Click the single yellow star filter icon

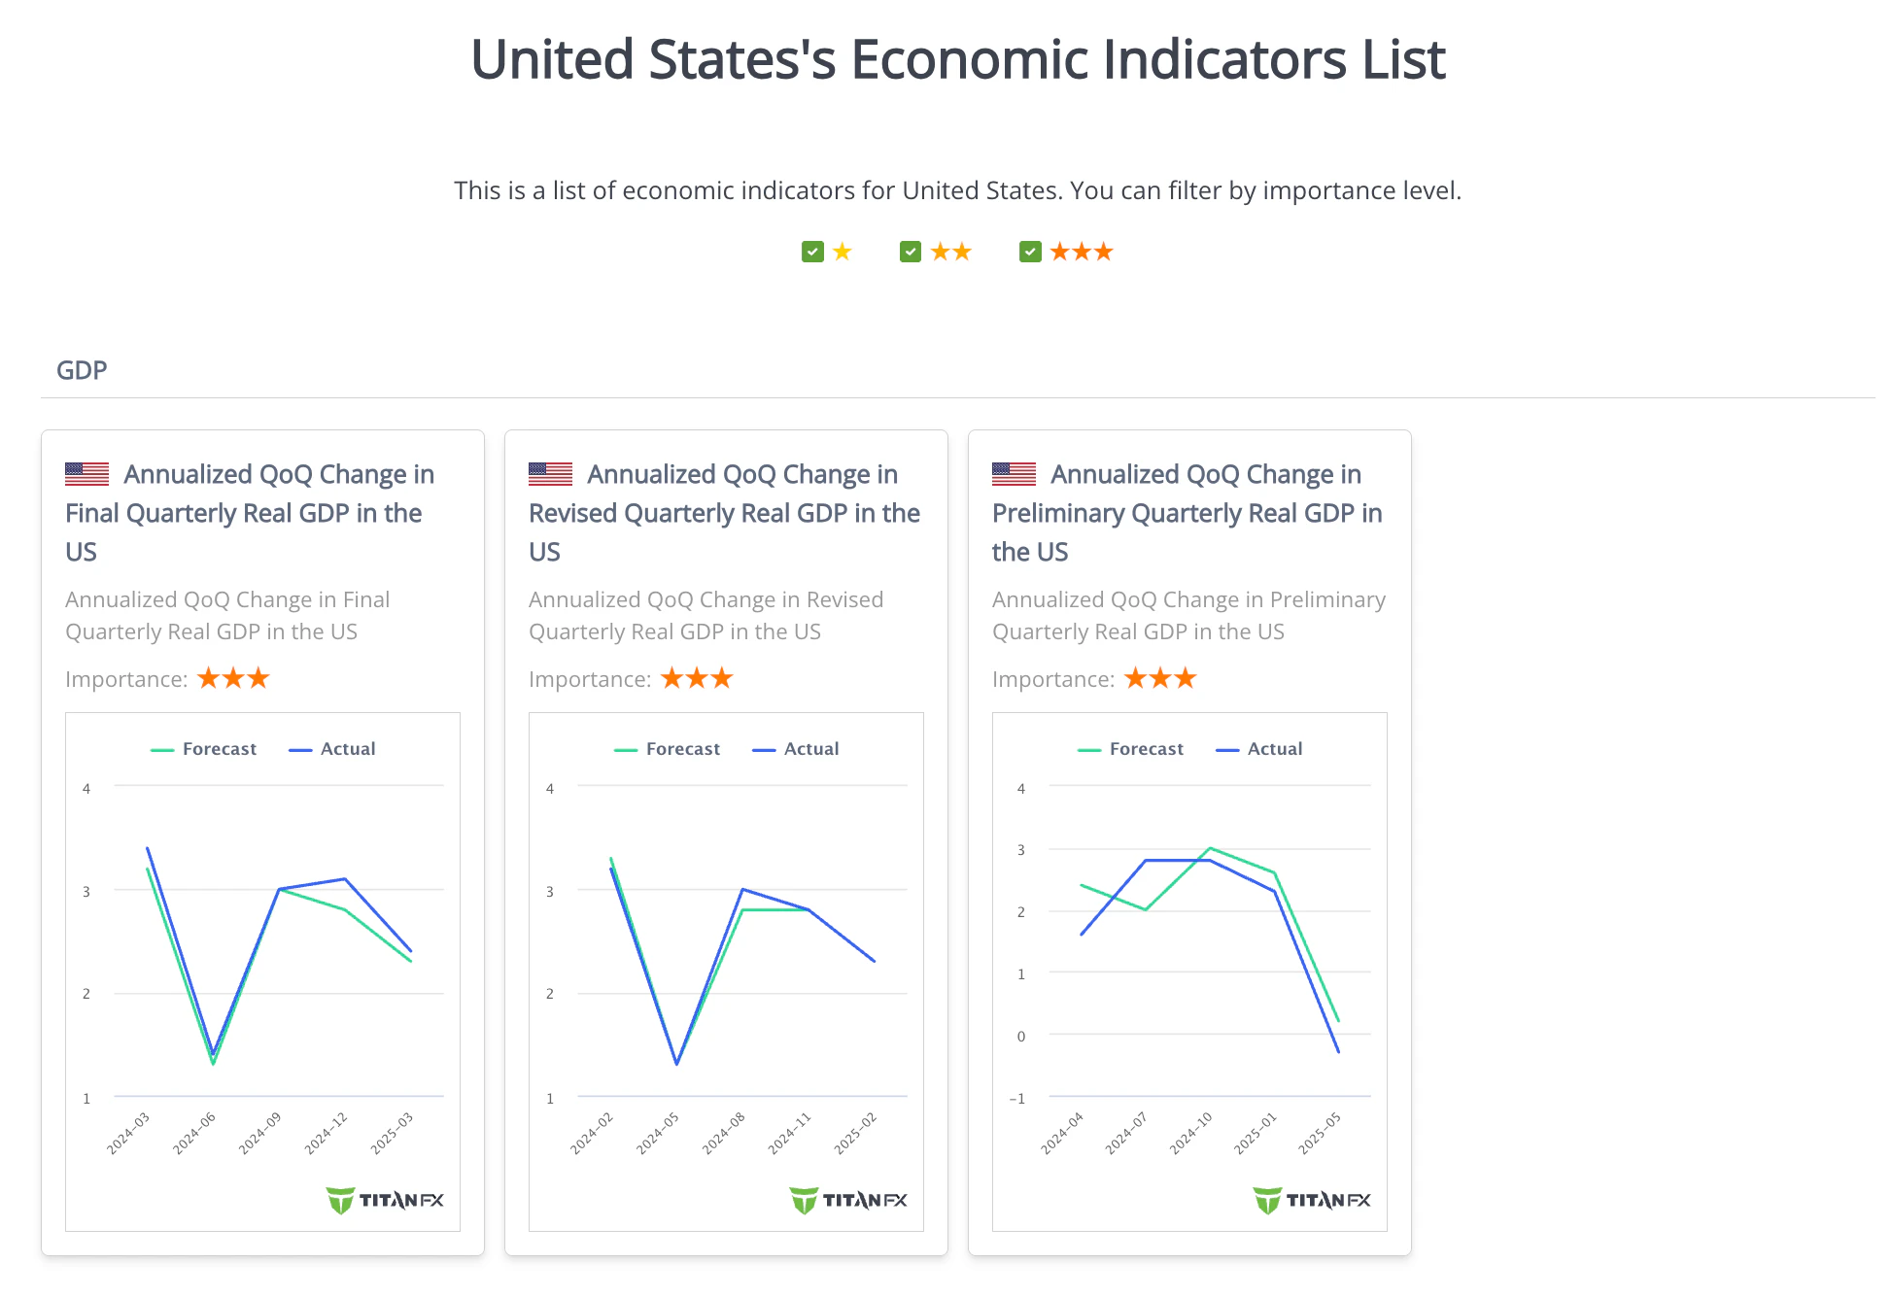840,251
